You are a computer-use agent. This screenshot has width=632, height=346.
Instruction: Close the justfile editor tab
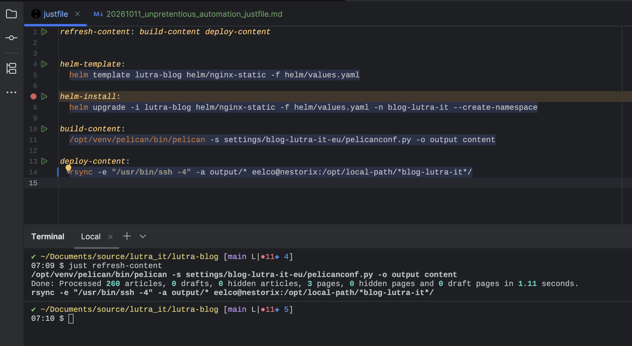pos(77,14)
